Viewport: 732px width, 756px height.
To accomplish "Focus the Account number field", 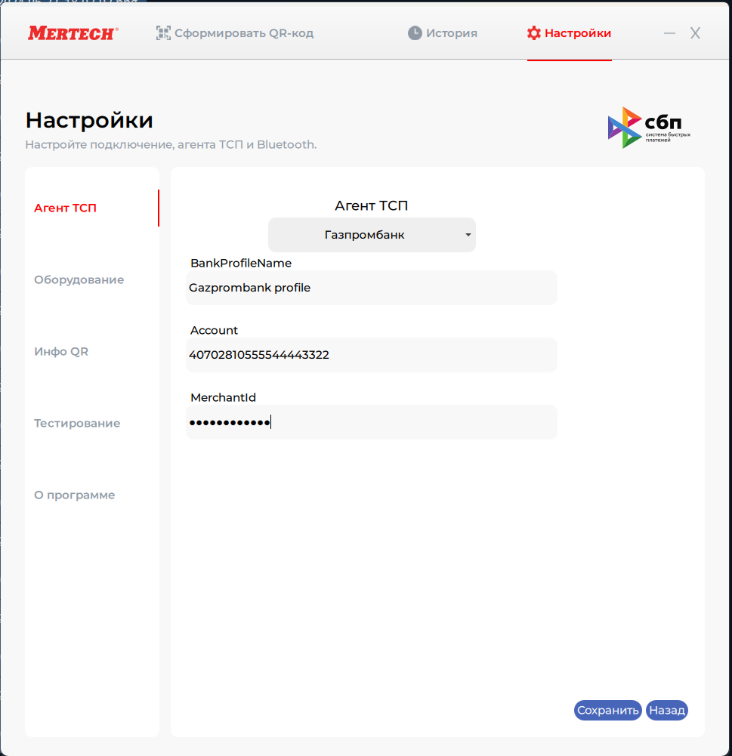I will pyautogui.click(x=371, y=355).
